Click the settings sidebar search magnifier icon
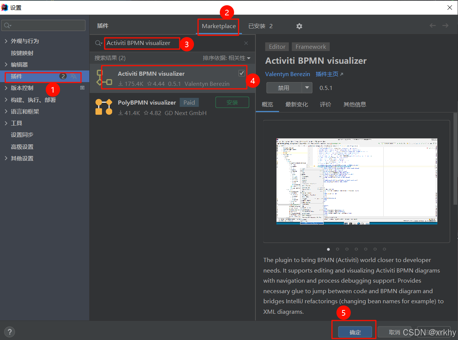This screenshot has height=340, width=458. pyautogui.click(x=8, y=25)
